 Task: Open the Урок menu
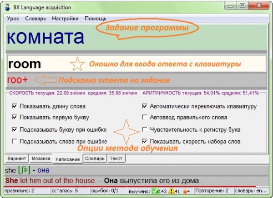coord(13,19)
